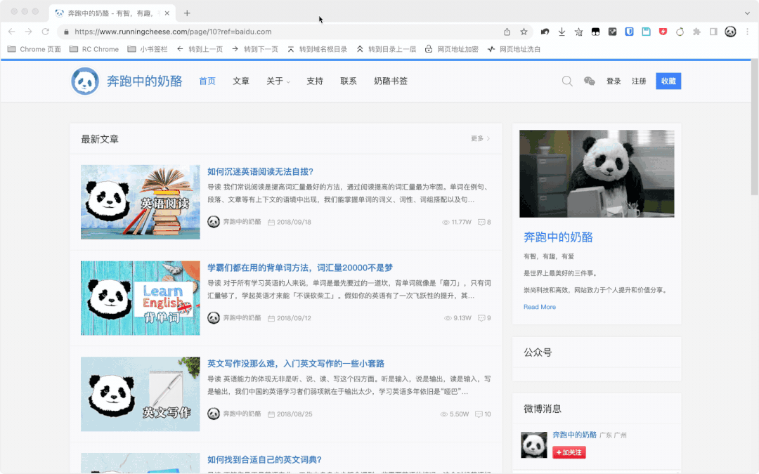Image resolution: width=759 pixels, height=474 pixels.
Task: Open the 支持 navigation item
Action: tap(315, 81)
